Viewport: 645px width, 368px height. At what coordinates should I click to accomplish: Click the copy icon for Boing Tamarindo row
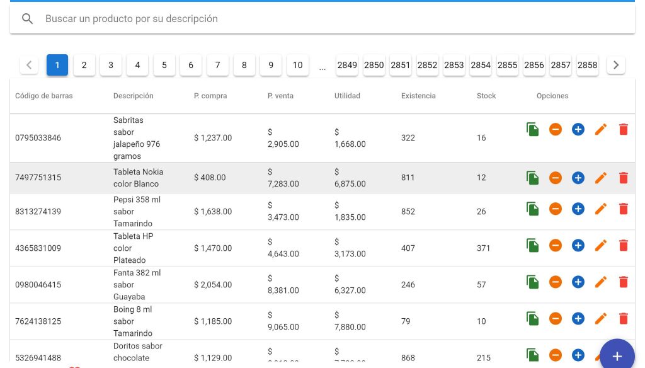[x=532, y=319]
